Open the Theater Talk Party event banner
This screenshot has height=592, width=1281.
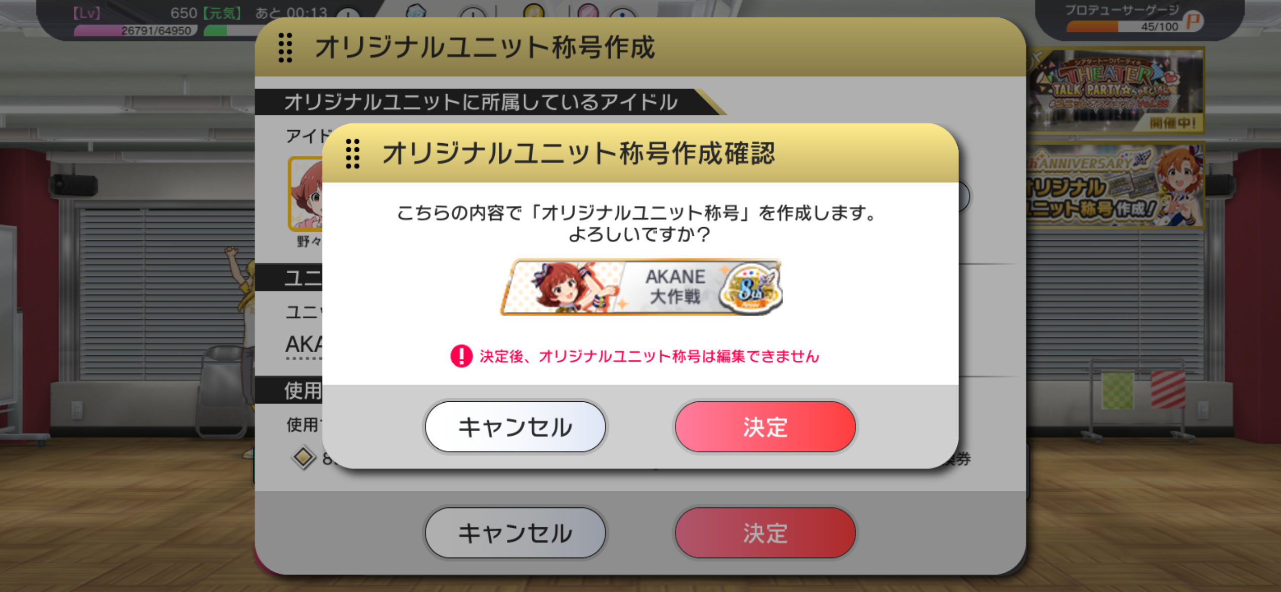1116,90
